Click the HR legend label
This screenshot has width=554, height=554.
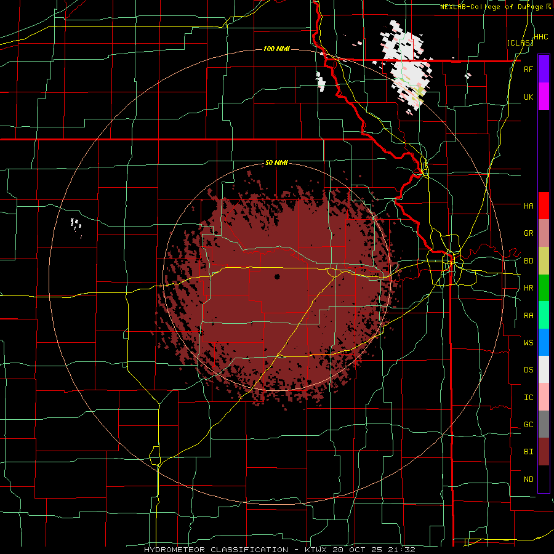(528, 288)
